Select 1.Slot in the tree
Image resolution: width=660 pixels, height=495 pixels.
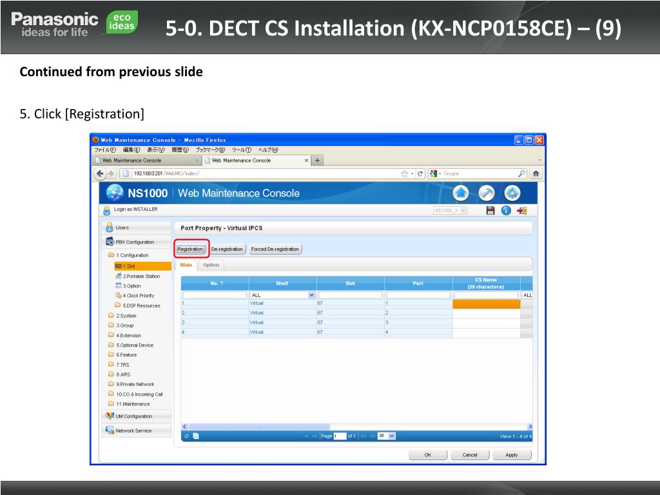coord(142,266)
